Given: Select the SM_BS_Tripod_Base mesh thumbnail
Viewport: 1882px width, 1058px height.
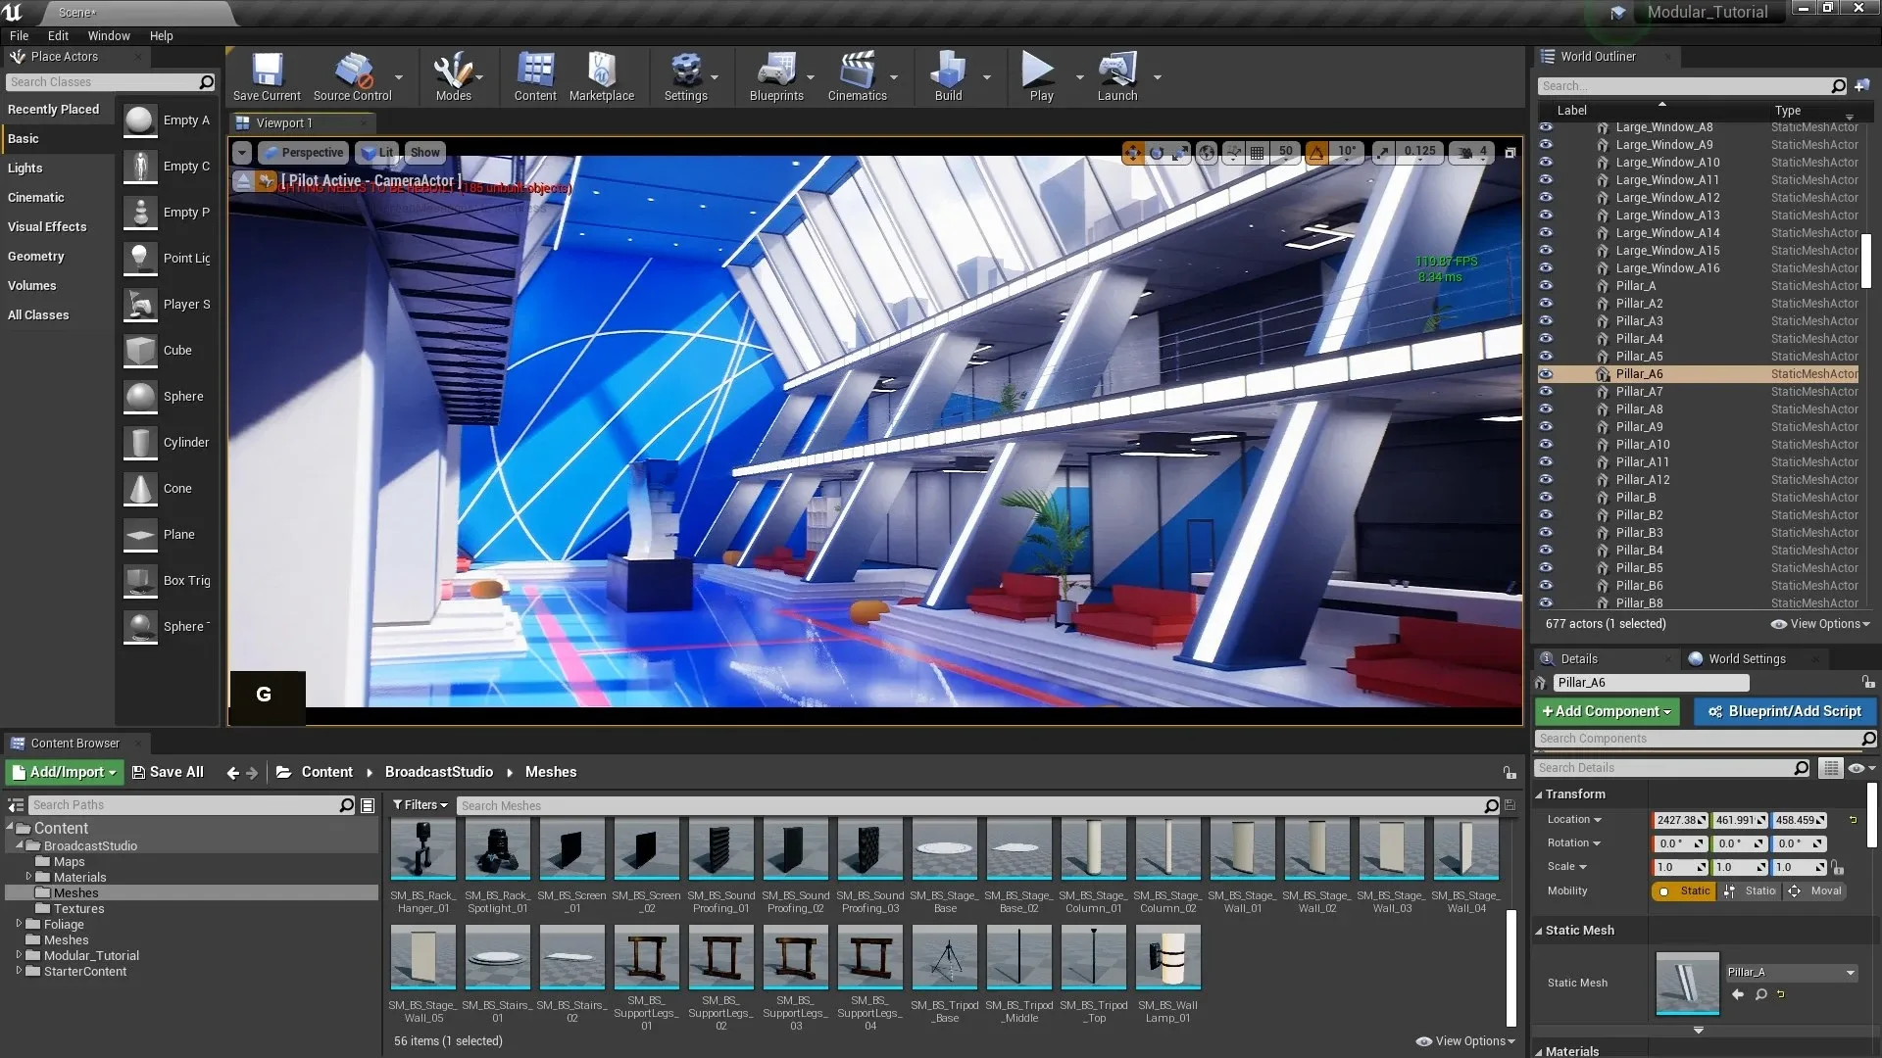Looking at the screenshot, I should pos(945,958).
